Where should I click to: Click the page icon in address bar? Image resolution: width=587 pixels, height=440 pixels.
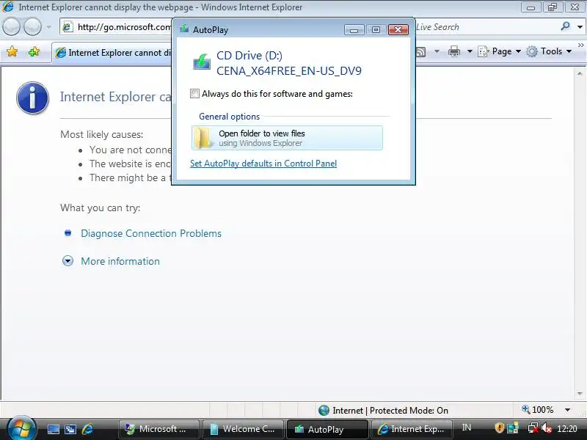tap(68, 27)
